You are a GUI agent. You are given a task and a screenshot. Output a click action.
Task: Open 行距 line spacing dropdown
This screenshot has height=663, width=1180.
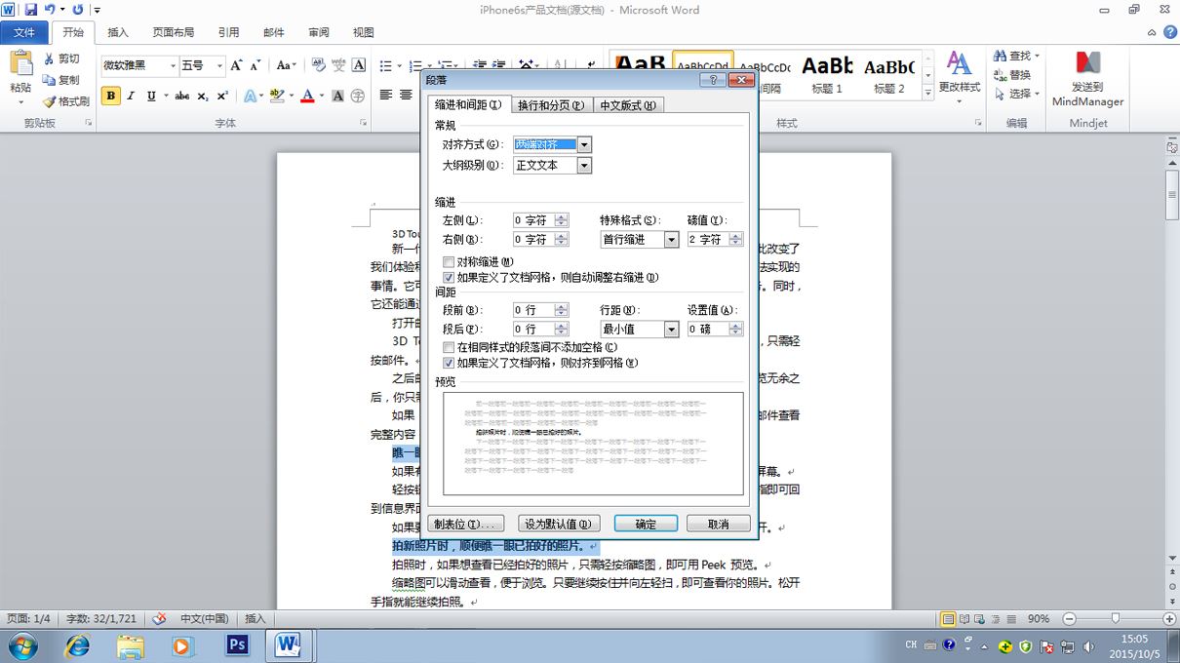(x=671, y=330)
